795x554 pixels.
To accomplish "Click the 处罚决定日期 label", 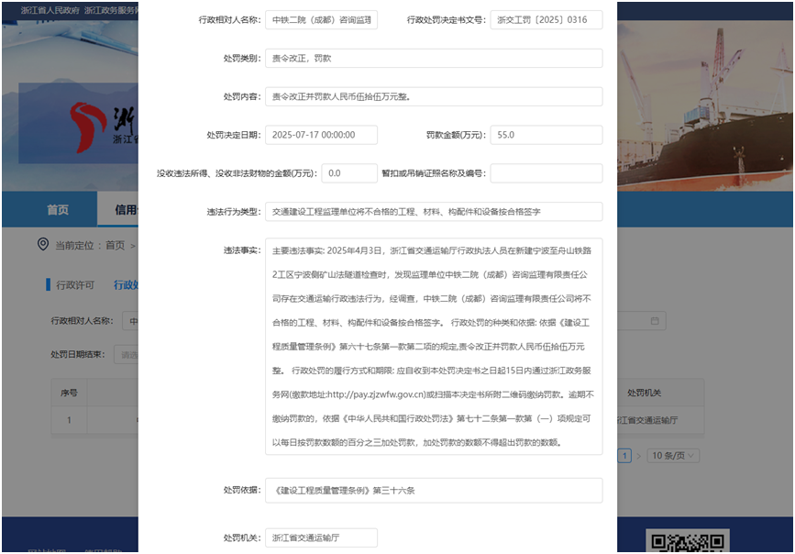I will click(234, 135).
